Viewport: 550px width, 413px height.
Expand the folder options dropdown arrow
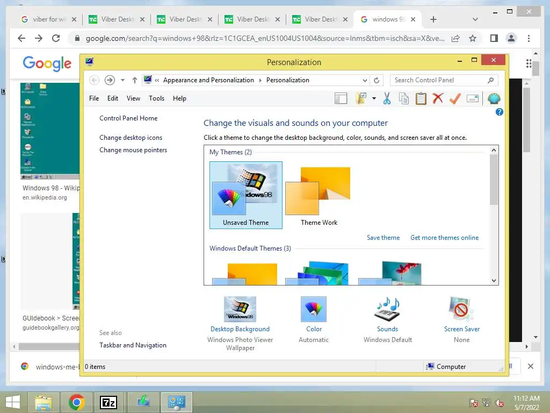click(374, 99)
